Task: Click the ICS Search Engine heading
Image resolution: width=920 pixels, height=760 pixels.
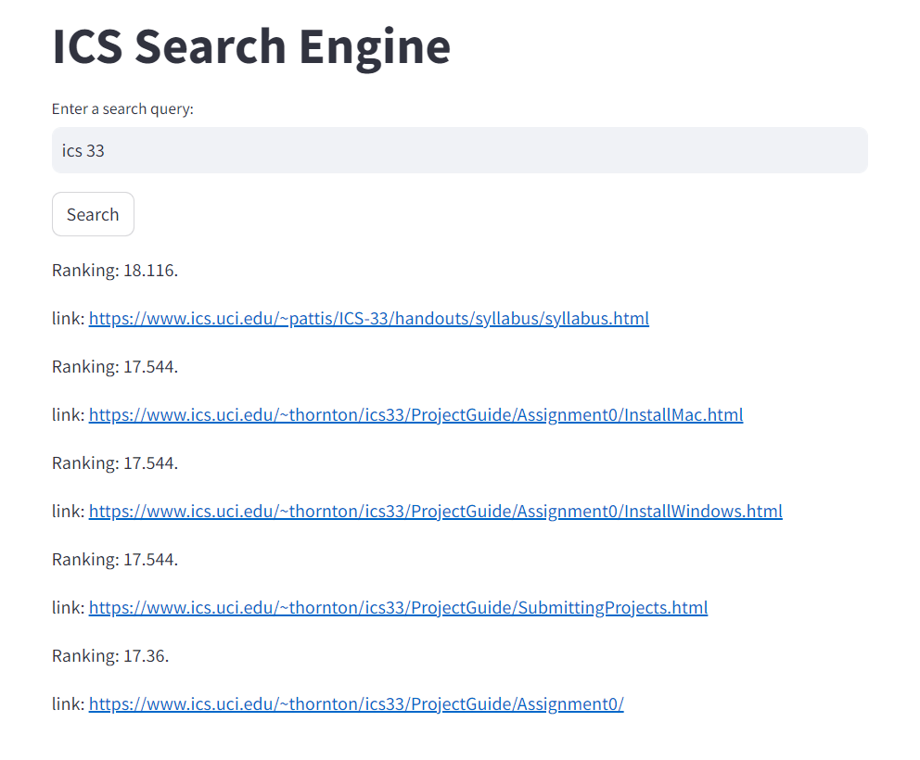Action: click(x=251, y=47)
